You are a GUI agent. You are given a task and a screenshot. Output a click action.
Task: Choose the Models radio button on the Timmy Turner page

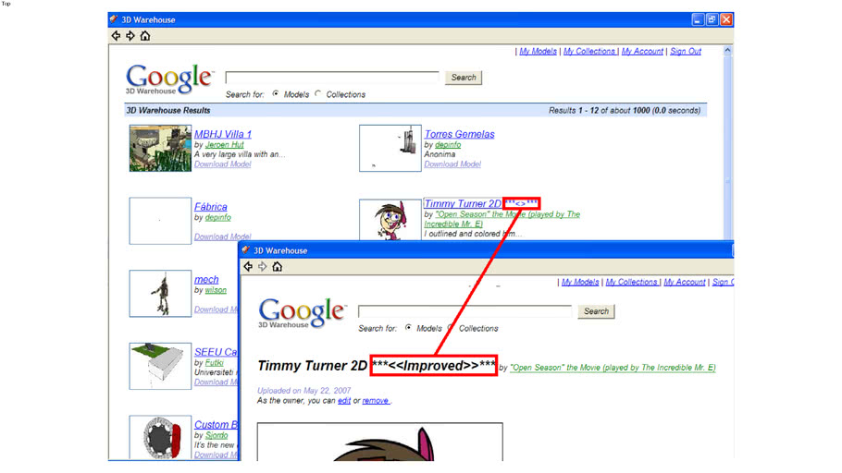point(408,328)
